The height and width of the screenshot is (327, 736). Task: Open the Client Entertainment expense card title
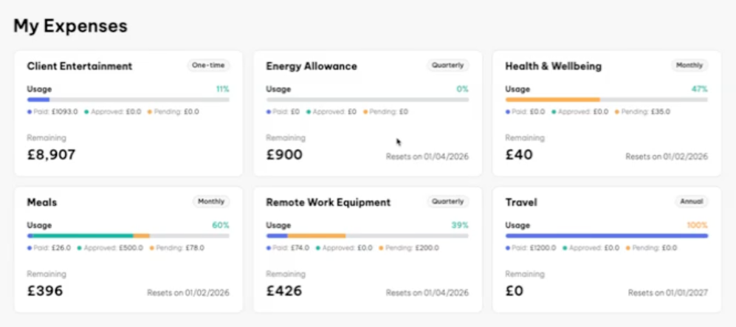click(x=79, y=66)
